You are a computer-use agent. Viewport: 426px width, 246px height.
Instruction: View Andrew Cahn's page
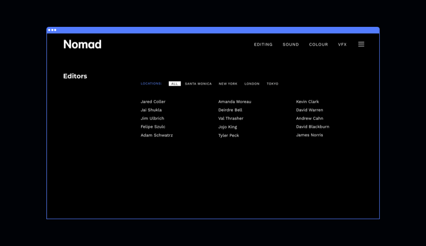310,118
